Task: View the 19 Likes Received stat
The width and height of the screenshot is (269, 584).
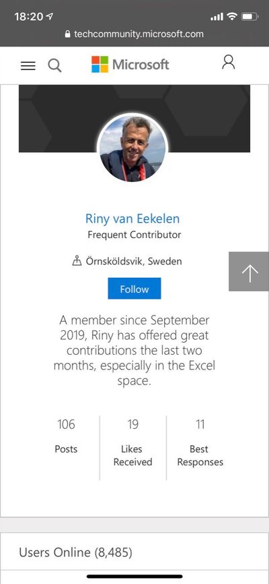Action: (x=132, y=442)
